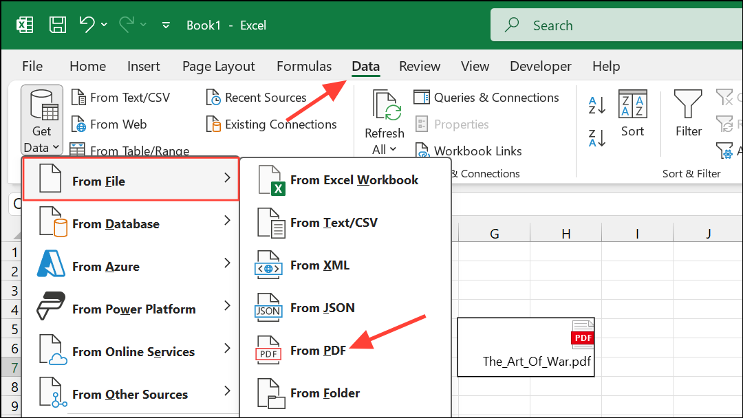Viewport: 743px width, 418px height.
Task: Open the Formulas tab
Action: [304, 66]
